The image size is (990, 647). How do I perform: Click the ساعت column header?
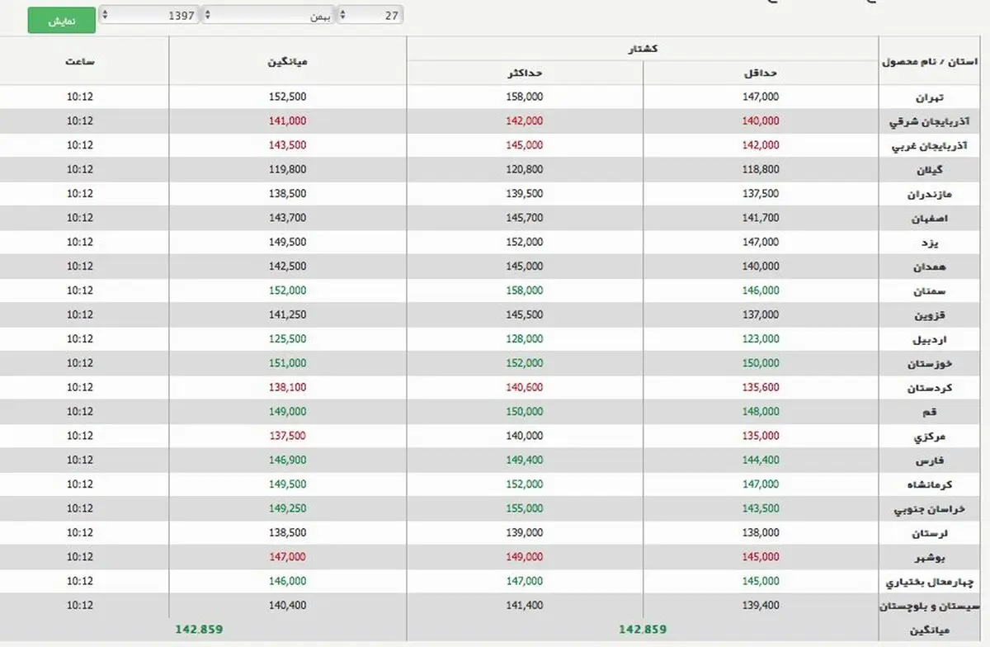point(80,62)
